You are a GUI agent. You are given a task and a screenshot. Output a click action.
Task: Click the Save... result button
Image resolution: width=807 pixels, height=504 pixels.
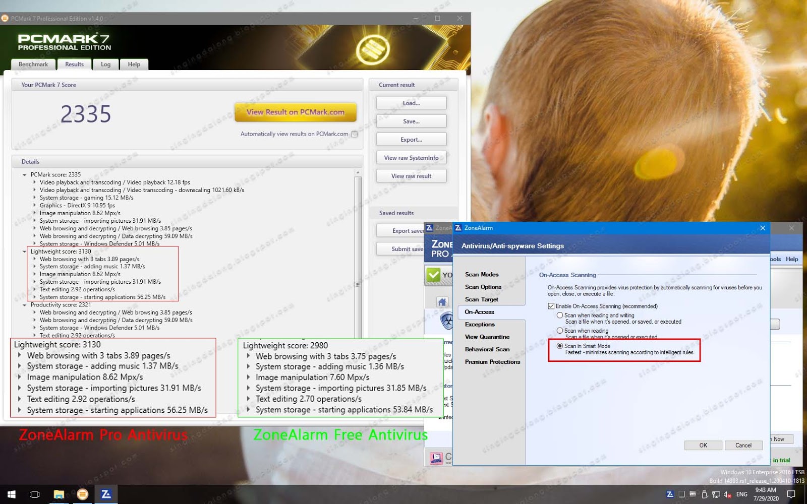[411, 121]
